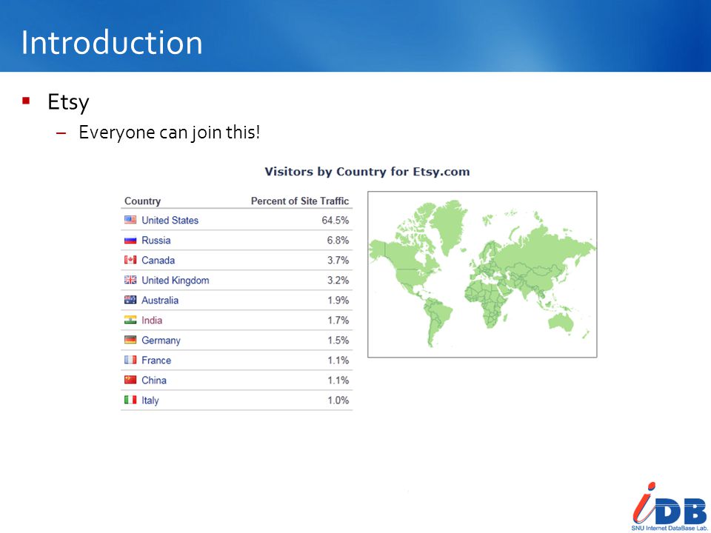Open the Russia country link

click(156, 240)
